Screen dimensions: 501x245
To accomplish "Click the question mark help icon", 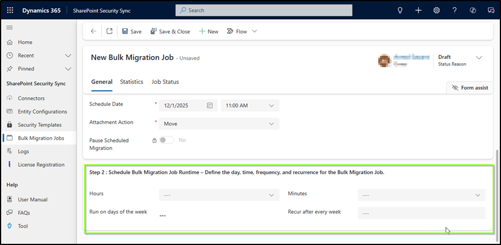I will coord(455,10).
